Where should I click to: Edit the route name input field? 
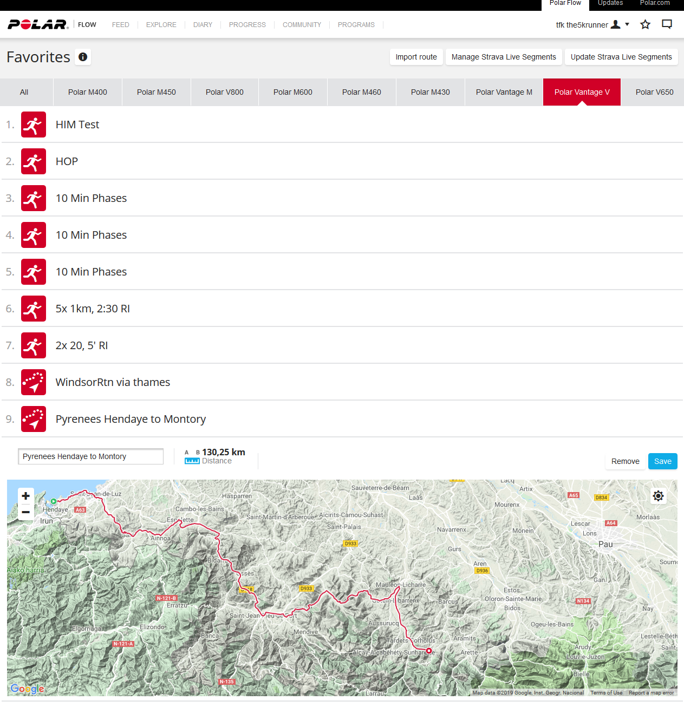(90, 456)
